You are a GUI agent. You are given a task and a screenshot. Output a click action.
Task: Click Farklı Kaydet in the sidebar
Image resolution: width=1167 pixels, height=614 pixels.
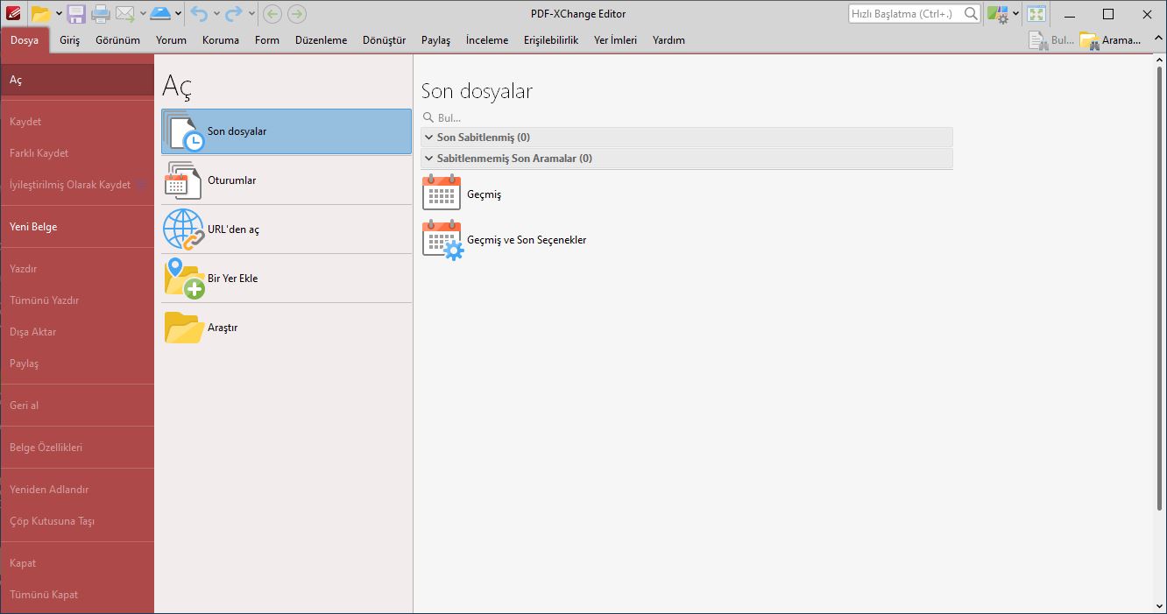tap(77, 153)
